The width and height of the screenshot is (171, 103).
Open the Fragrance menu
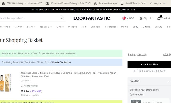[x=111, y=27]
